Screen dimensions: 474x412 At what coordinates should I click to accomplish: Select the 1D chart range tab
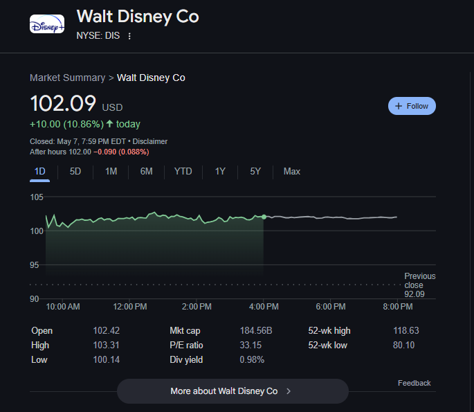coord(39,171)
